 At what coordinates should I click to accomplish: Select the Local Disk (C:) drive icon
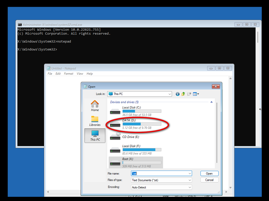tap(115, 112)
